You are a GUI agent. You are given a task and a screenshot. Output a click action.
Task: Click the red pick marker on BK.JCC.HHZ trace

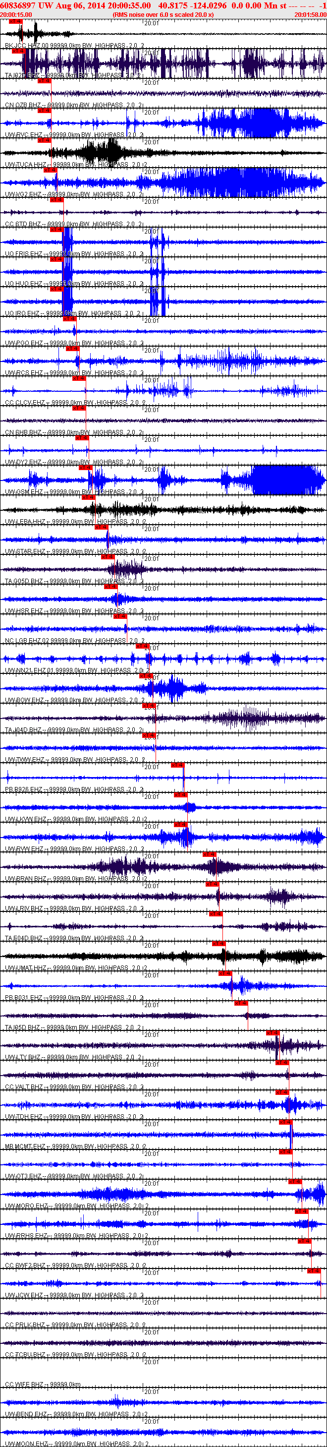(x=16, y=21)
